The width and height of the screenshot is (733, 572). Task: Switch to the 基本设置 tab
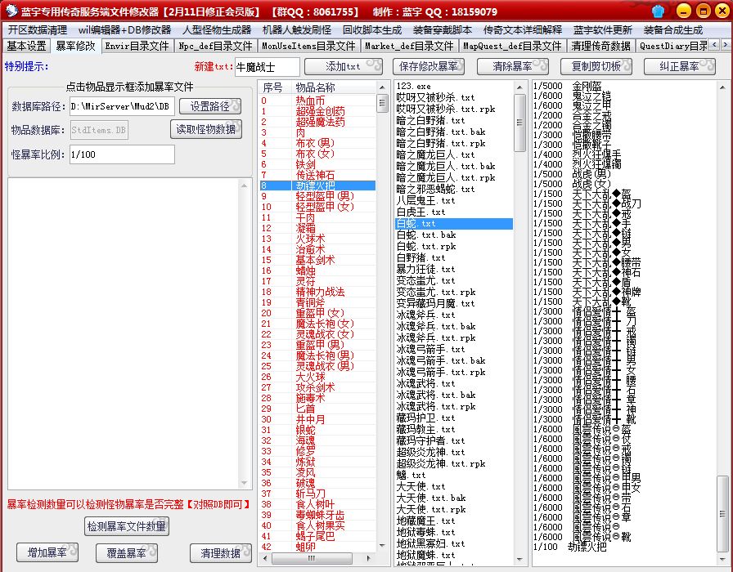tap(25, 47)
